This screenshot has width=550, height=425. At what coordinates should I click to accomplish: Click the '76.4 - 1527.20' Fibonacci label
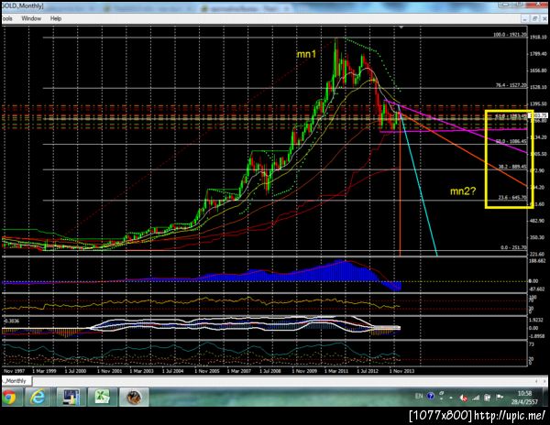511,85
